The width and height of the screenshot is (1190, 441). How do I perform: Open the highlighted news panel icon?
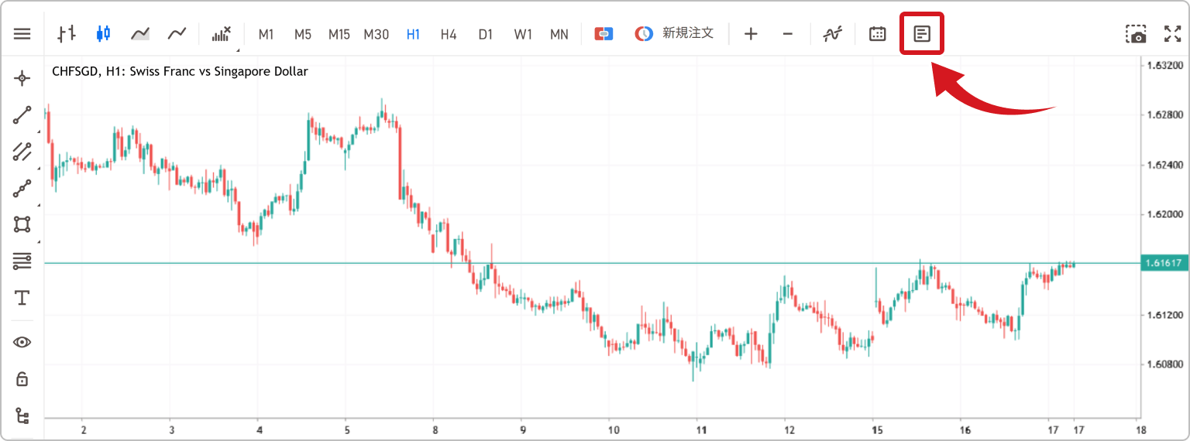922,34
